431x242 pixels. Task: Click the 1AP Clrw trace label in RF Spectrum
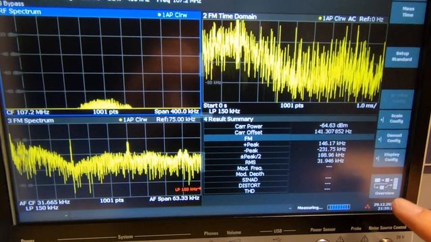pos(174,15)
